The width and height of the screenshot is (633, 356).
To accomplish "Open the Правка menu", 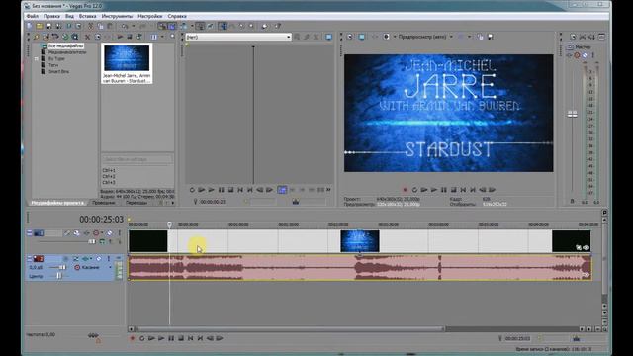I will point(51,16).
